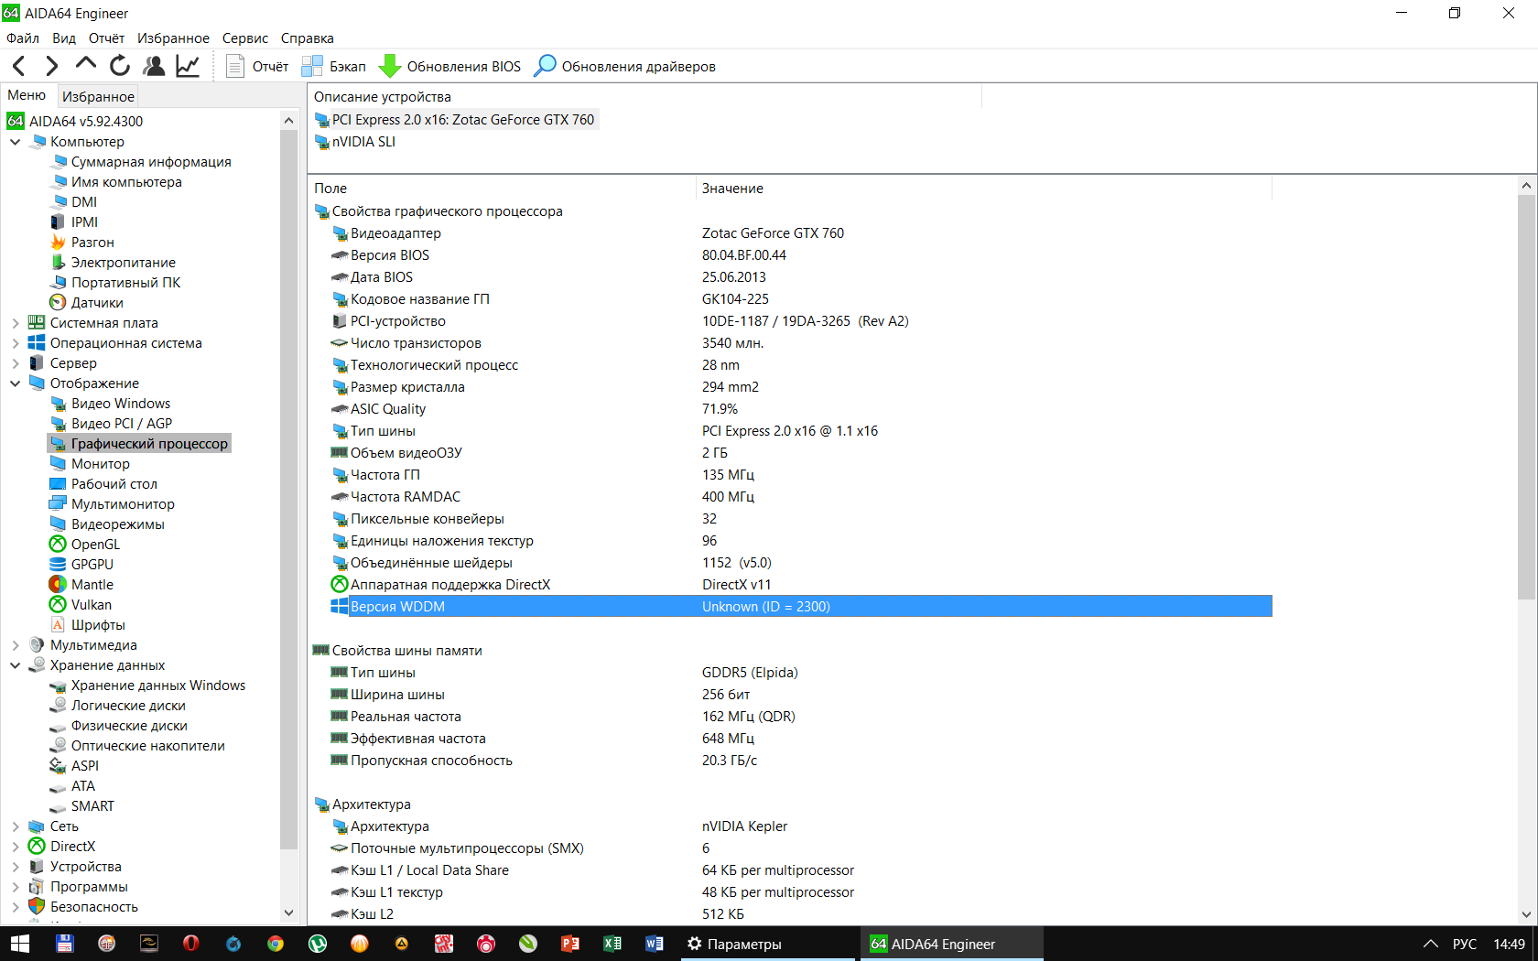Open the Opera browser taskbar icon
Viewport: 1538px width, 961px height.
(191, 944)
